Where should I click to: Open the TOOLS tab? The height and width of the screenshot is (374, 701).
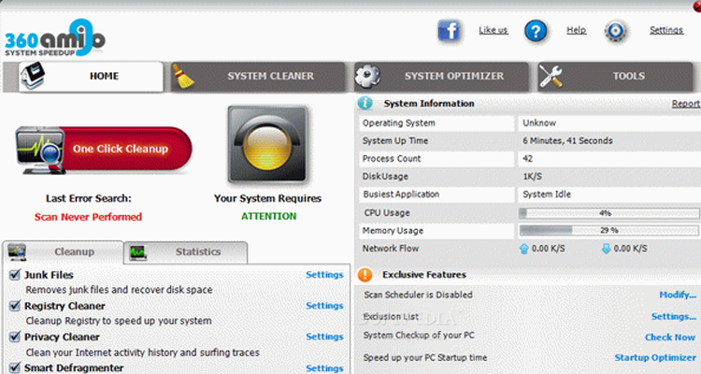(x=616, y=77)
